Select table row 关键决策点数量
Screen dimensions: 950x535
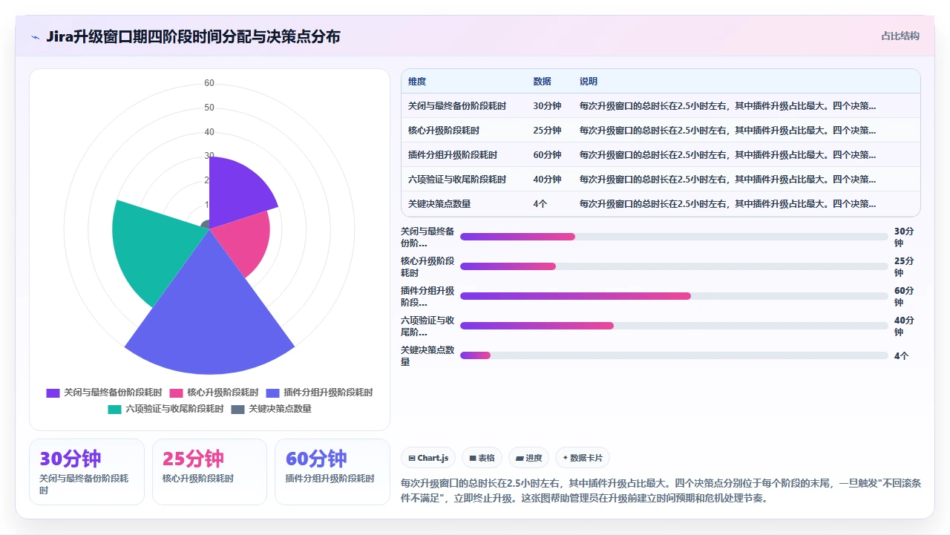(x=661, y=204)
